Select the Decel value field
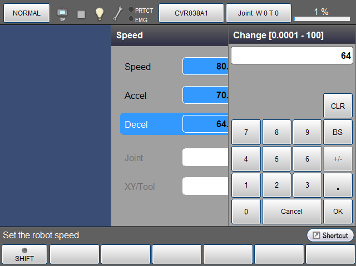The width and height of the screenshot is (356, 266). 205,124
